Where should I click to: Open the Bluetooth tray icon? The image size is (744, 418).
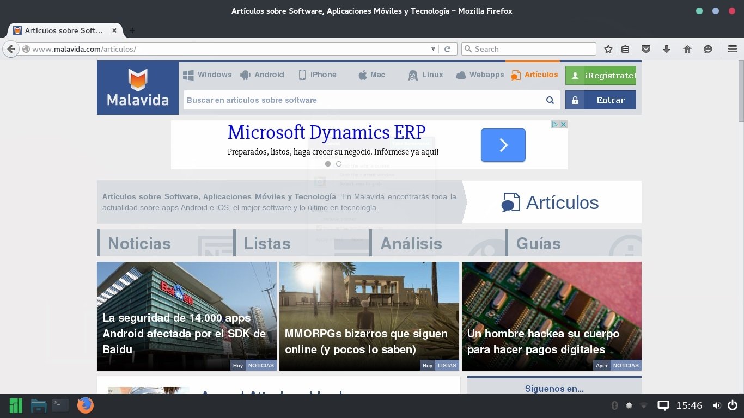[614, 405]
